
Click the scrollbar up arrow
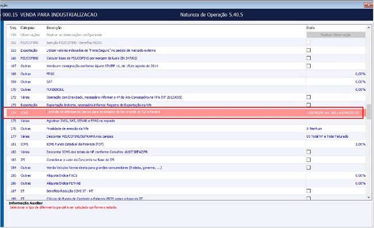369,28
